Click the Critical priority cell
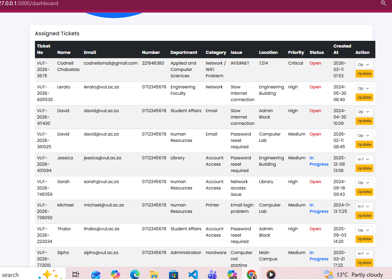The height and width of the screenshot is (279, 392). [x=296, y=63]
